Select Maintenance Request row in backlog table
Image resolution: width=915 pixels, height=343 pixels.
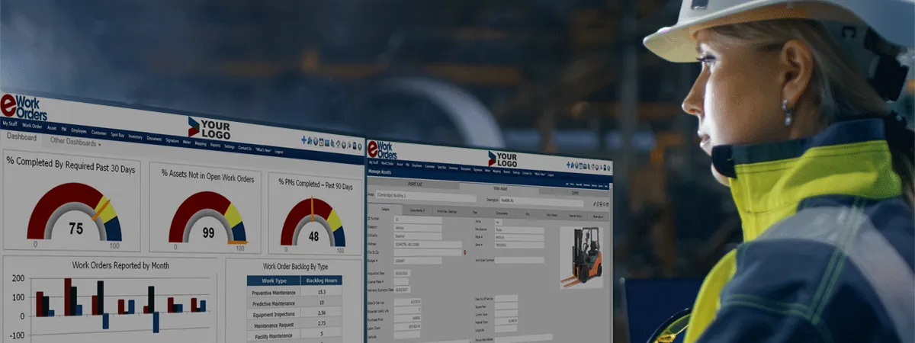click(x=295, y=324)
